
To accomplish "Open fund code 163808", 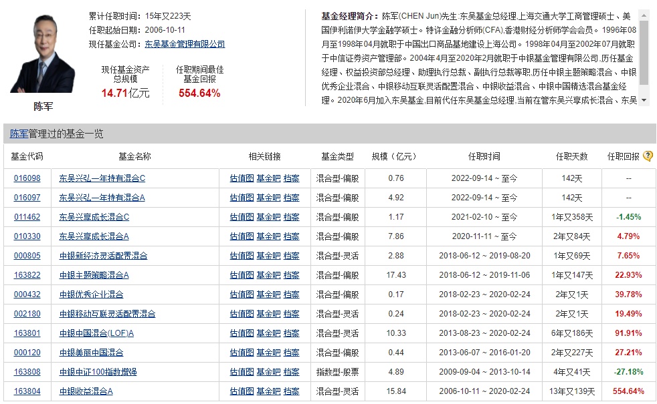I will click(x=27, y=372).
